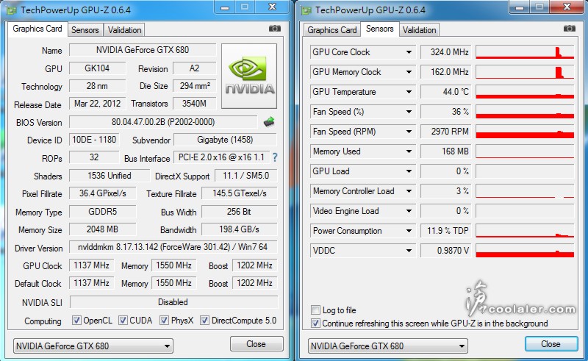The height and width of the screenshot is (361, 588).
Task: Click the 11.9 % TDP value
Action: tap(446, 231)
